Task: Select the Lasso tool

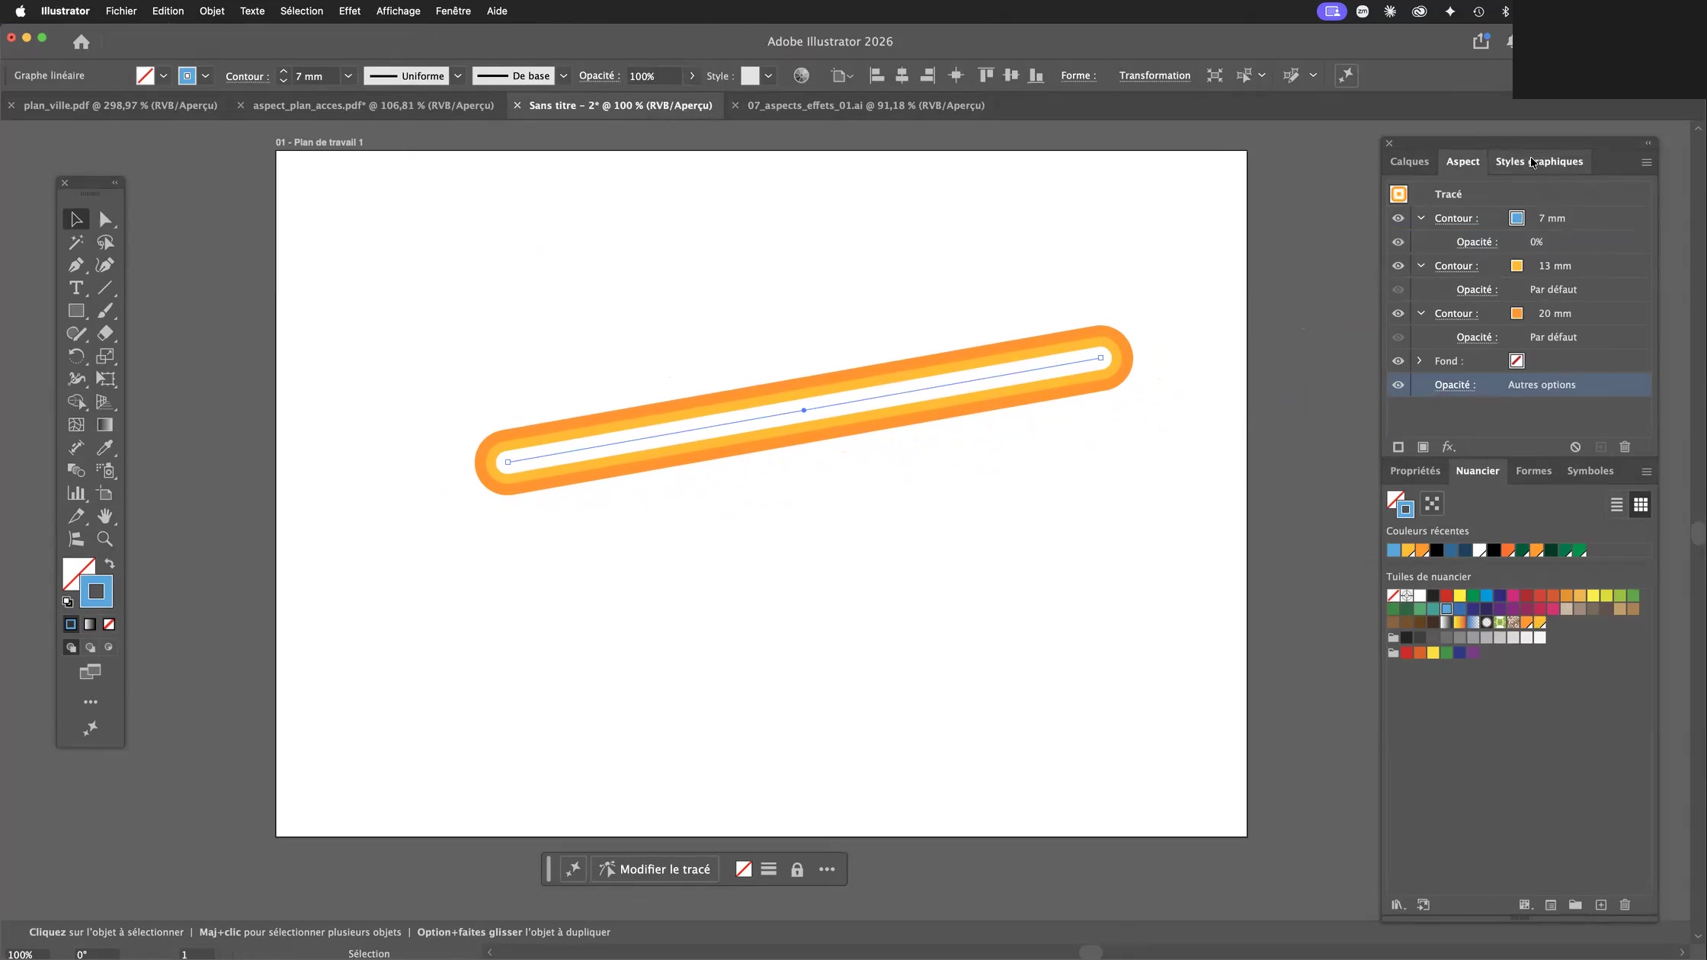Action: (x=105, y=242)
